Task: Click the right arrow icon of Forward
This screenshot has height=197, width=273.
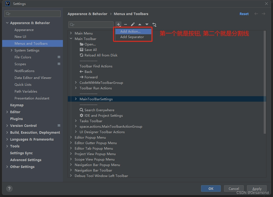Action: 82,77
